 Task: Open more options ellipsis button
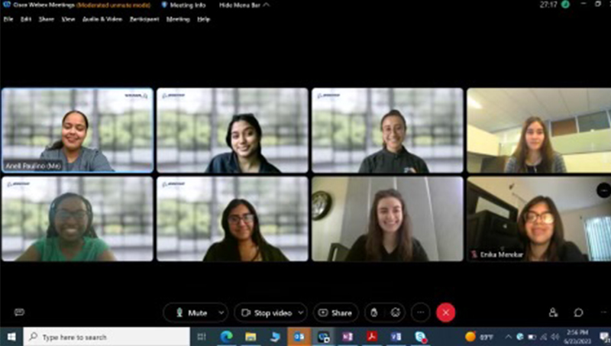click(x=421, y=312)
